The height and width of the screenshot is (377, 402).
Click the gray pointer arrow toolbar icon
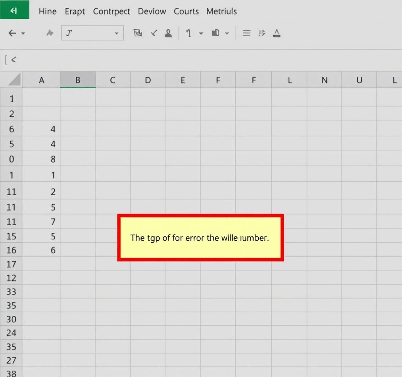coord(50,33)
